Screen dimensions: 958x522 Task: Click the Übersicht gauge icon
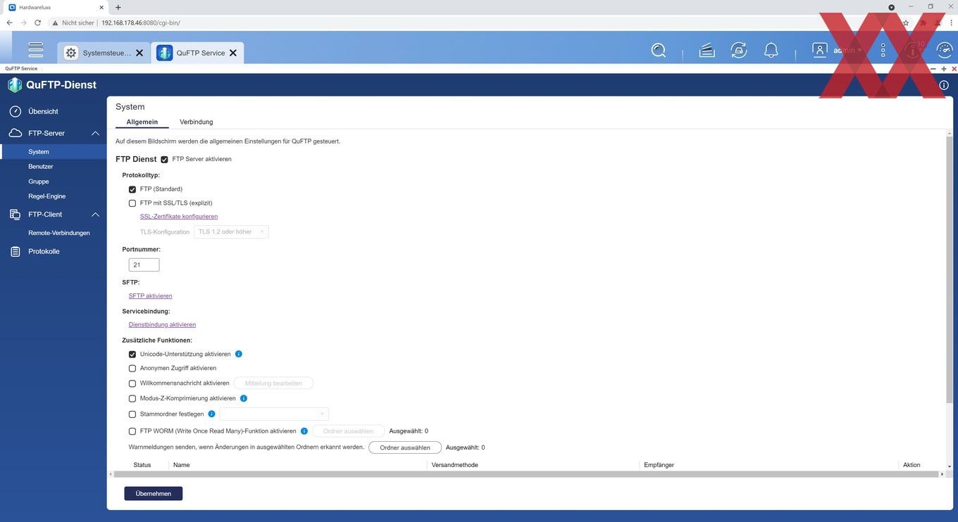tap(15, 111)
